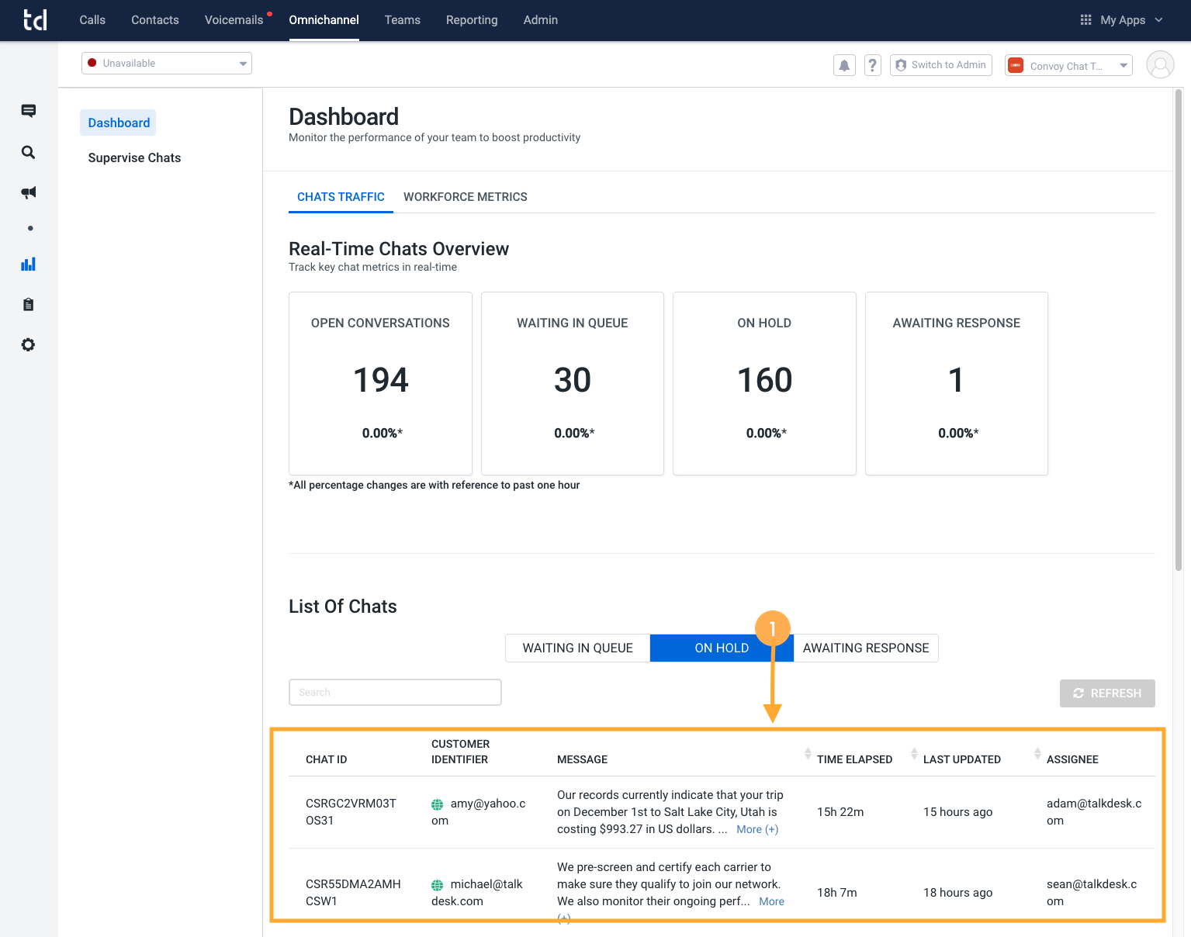
Task: Expand the Unavailable status dropdown
Action: click(x=167, y=64)
